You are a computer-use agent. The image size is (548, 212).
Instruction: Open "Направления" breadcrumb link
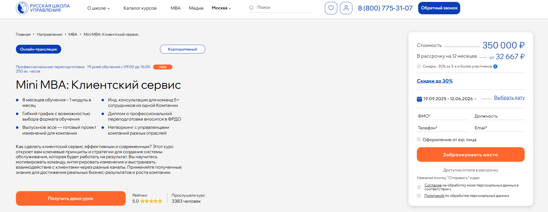(50, 35)
